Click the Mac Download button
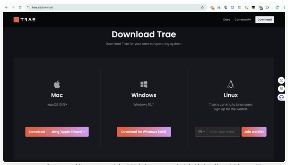 coord(37,132)
